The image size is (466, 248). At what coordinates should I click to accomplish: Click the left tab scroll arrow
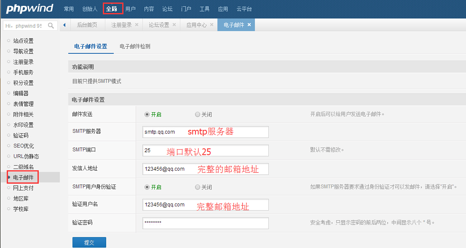point(64,25)
